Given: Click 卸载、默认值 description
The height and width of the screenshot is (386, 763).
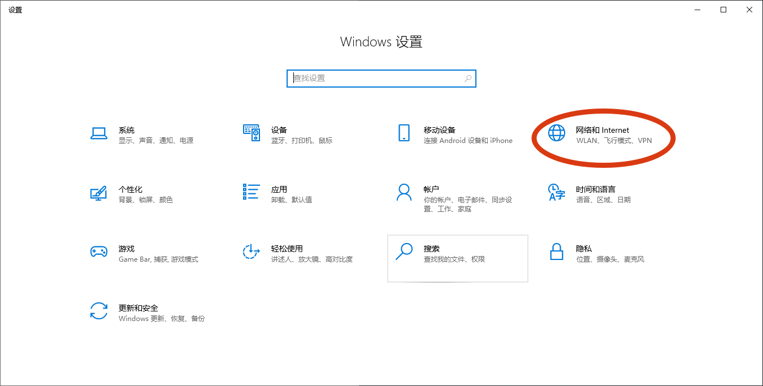Looking at the screenshot, I should [292, 200].
